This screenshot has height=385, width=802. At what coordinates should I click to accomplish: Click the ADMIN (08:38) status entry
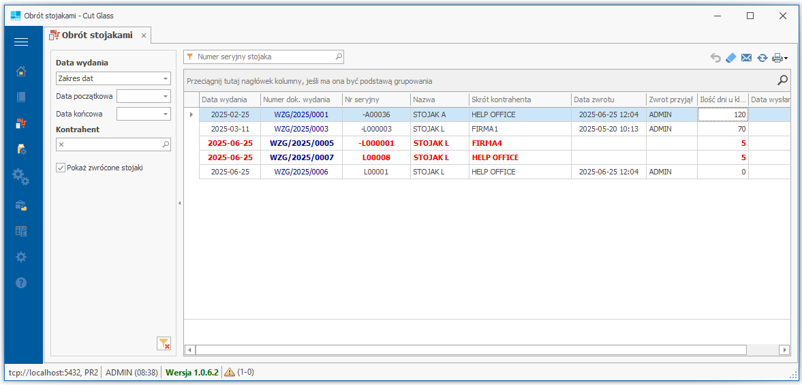coord(132,373)
